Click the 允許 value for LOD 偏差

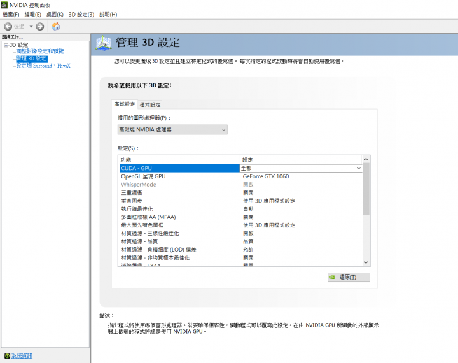248,250
